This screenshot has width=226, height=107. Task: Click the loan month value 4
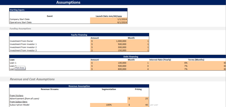(138, 69)
